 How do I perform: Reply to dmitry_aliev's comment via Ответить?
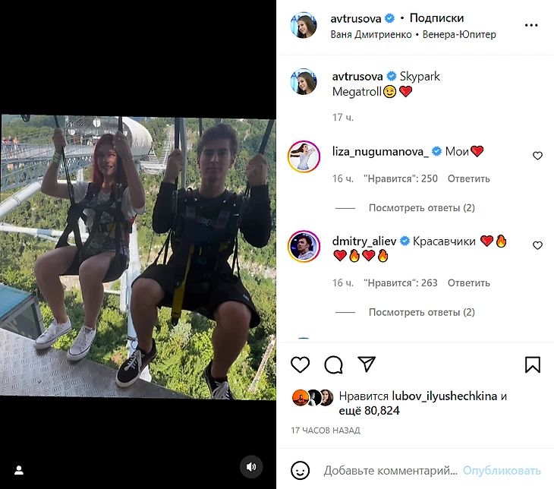click(468, 283)
